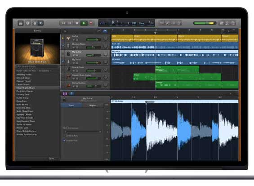Open the Apple Loops browser button
The image size is (254, 186).
point(227,23)
